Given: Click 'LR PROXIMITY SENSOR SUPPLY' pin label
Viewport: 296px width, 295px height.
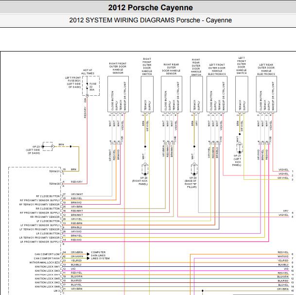Looking at the screenshot, I should click(40, 242).
